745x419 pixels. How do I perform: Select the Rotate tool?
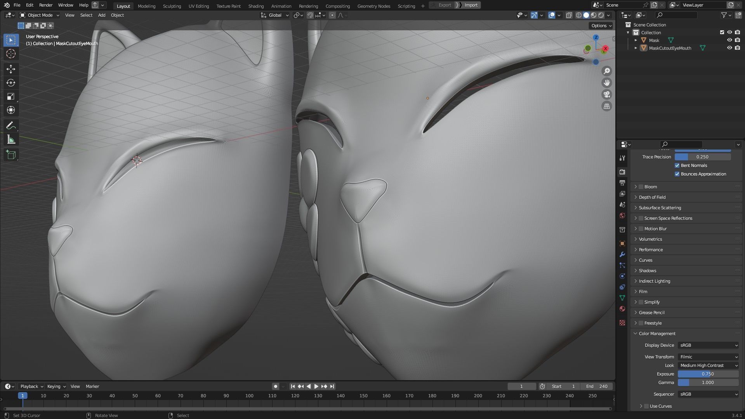pos(11,83)
